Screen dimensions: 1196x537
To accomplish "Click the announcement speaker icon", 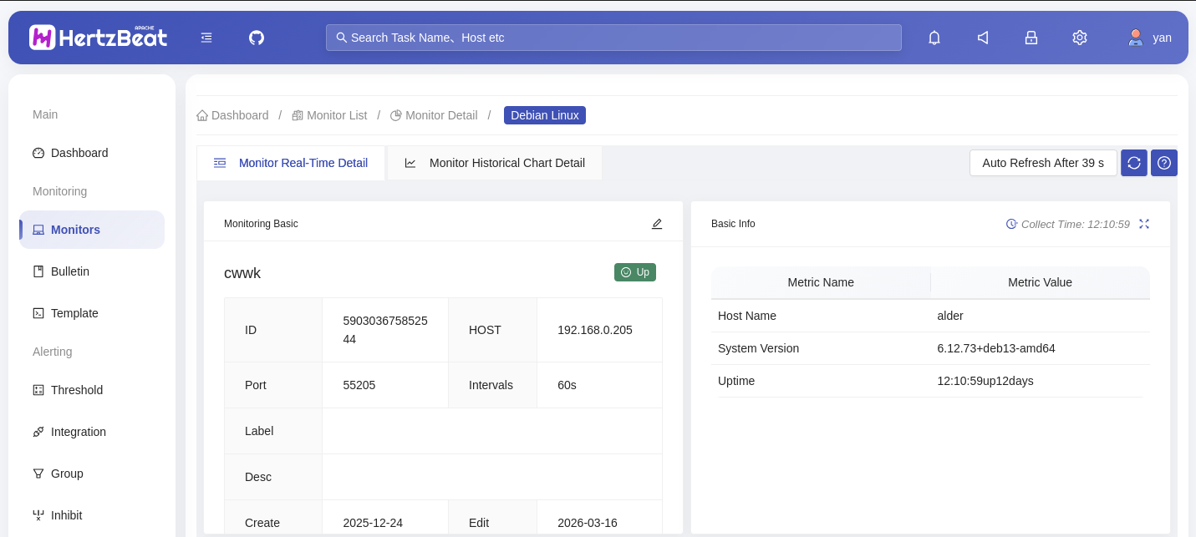I will pos(983,38).
